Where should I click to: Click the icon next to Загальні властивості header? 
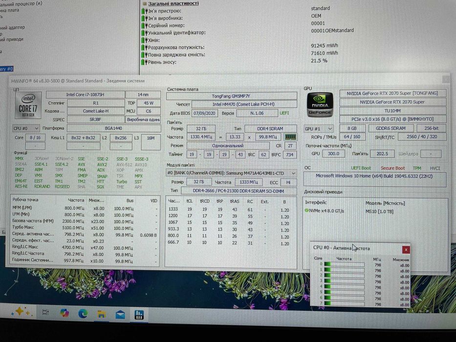coord(145,4)
